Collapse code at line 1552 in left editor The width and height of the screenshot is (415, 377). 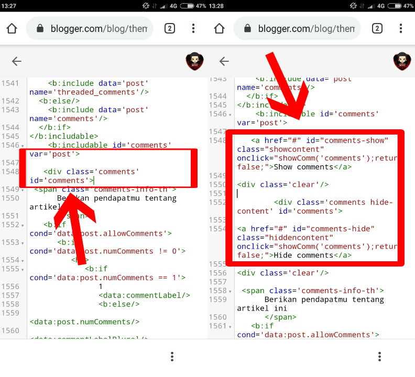click(x=23, y=226)
